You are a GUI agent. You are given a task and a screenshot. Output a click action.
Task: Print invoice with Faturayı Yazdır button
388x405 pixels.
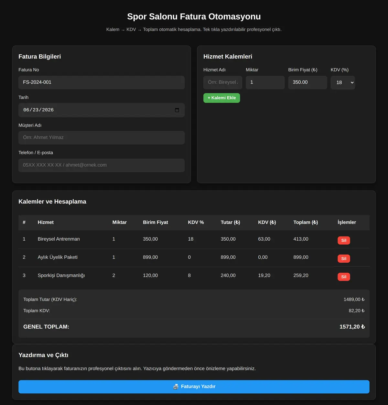pos(194,387)
